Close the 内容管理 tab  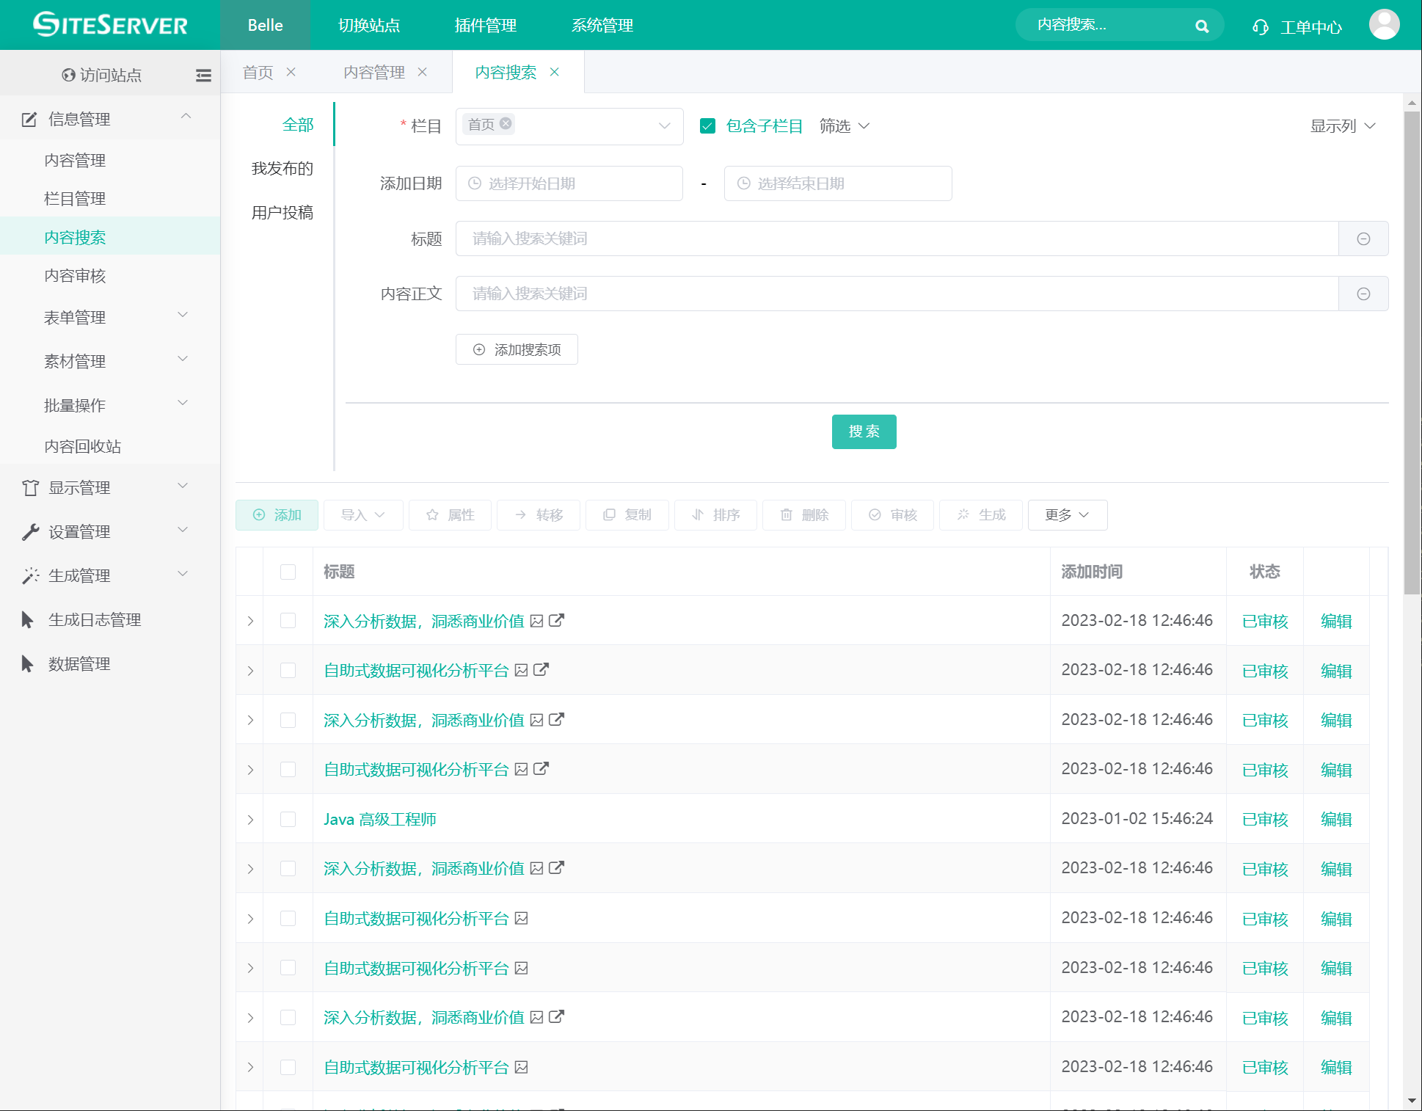click(423, 72)
